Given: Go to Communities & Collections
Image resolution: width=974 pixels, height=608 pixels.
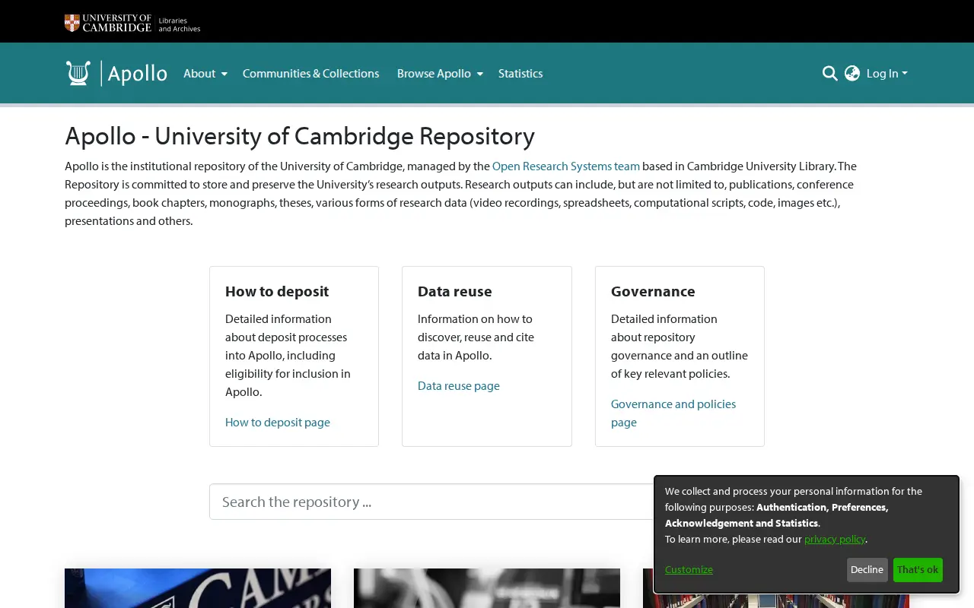Looking at the screenshot, I should (x=310, y=74).
